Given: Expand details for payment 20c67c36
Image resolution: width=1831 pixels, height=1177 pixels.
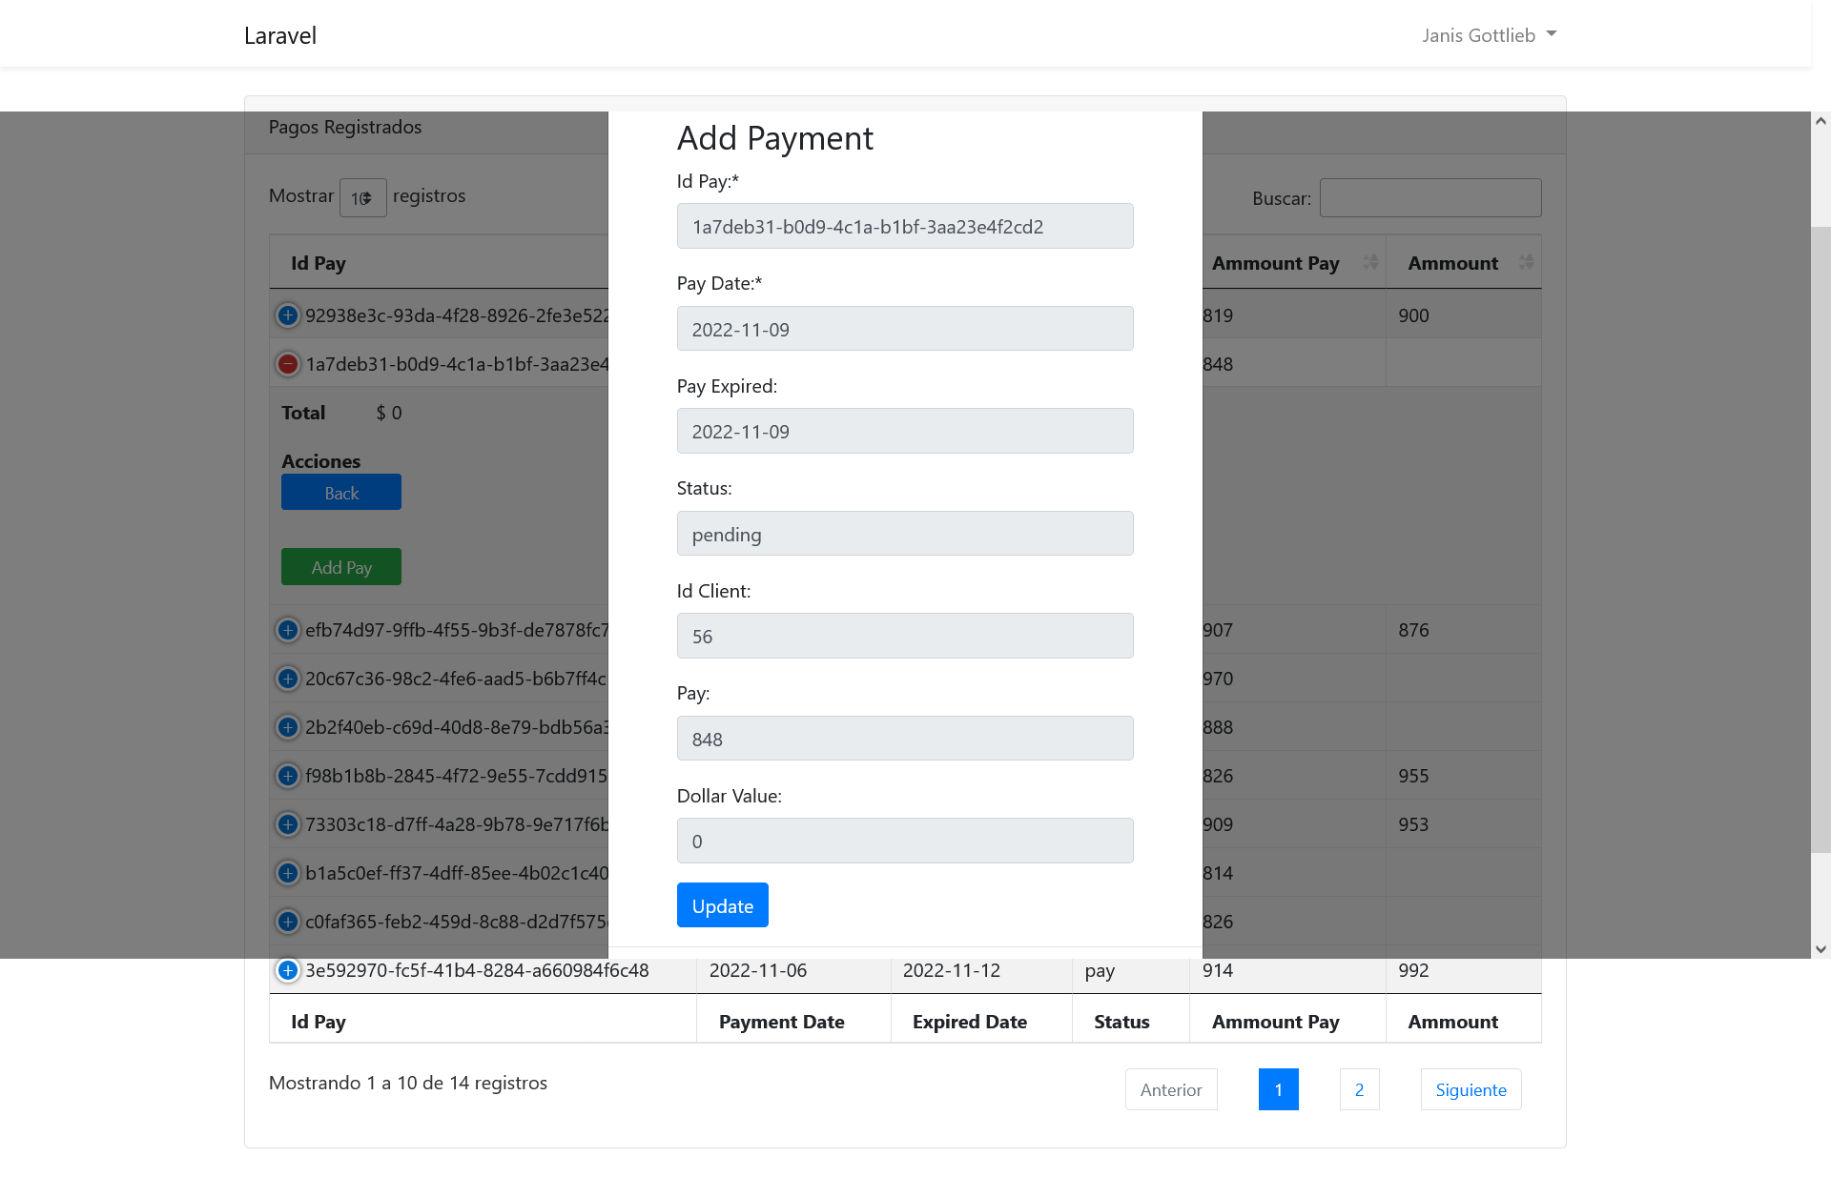Looking at the screenshot, I should [287, 679].
